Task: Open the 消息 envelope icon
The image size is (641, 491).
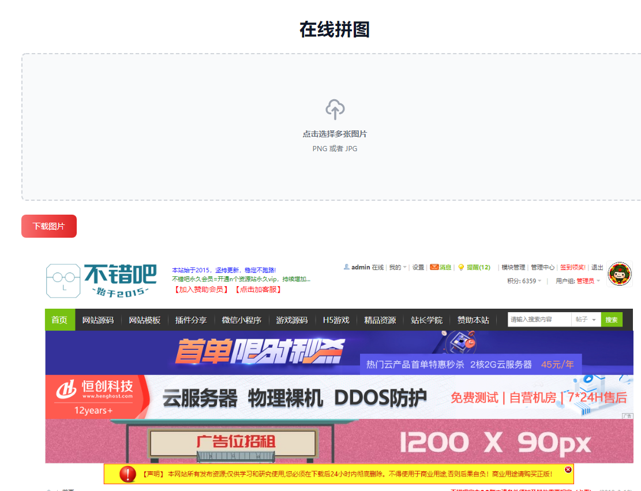Action: coord(434,267)
